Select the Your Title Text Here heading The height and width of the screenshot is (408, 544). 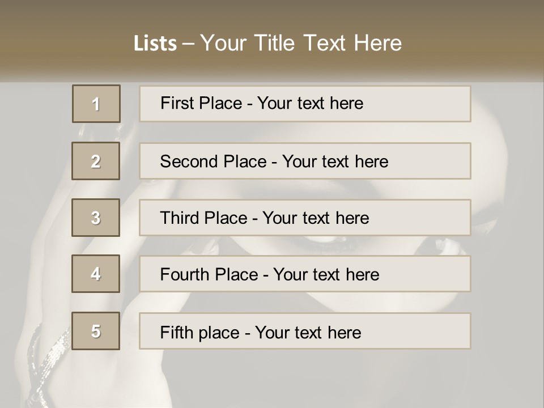[301, 43]
